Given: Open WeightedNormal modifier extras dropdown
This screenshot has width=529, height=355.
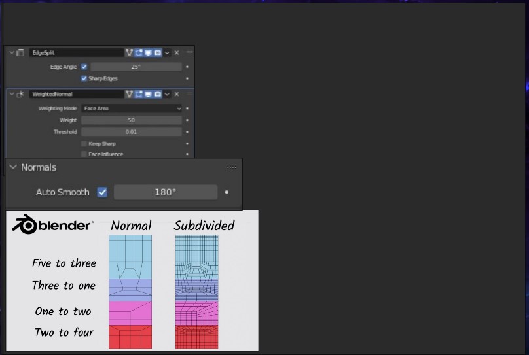Looking at the screenshot, I should pyautogui.click(x=167, y=94).
